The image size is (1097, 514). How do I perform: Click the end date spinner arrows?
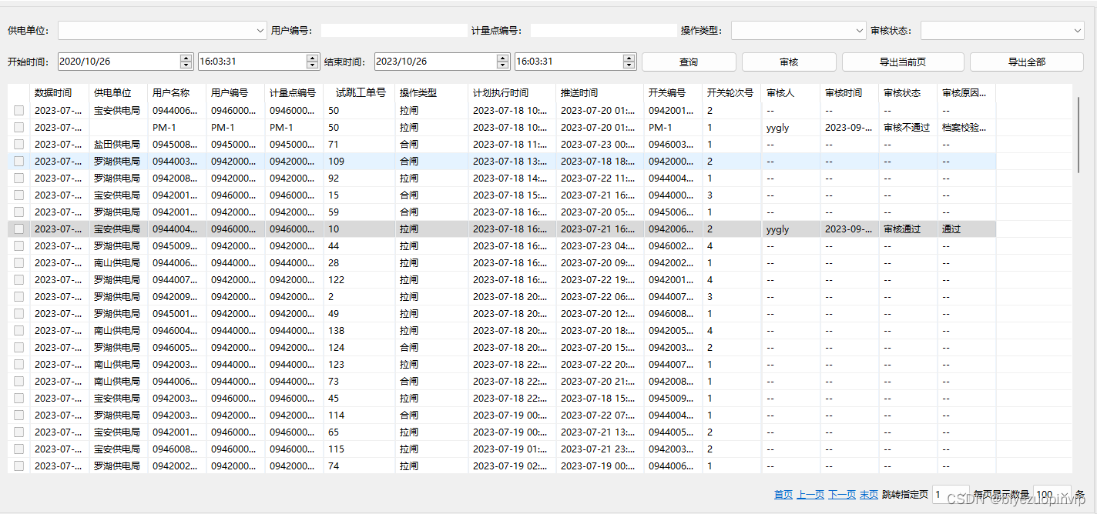pyautogui.click(x=503, y=62)
